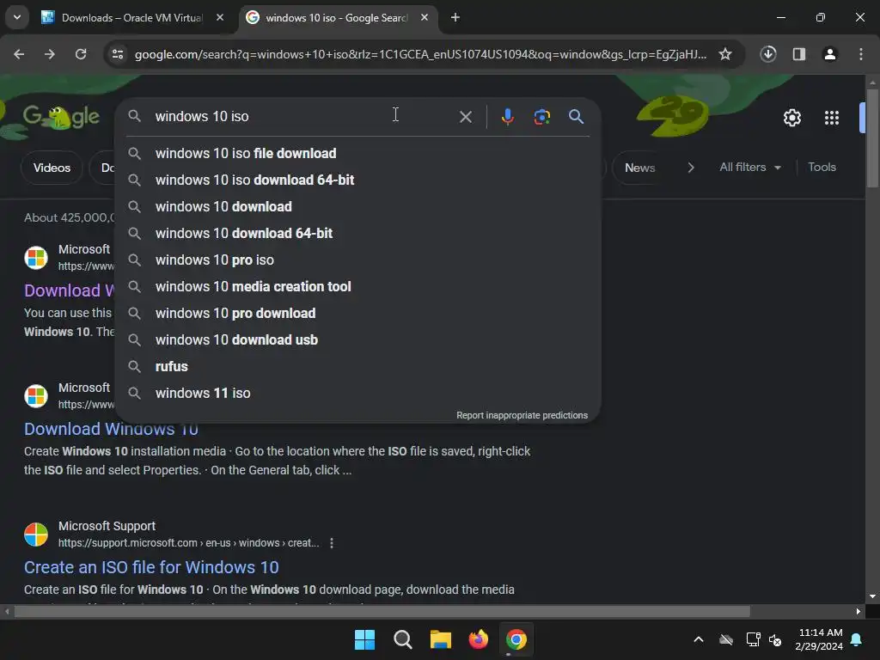Image resolution: width=880 pixels, height=660 pixels.
Task: Click Chrome icon in taskbar
Action: pyautogui.click(x=516, y=639)
